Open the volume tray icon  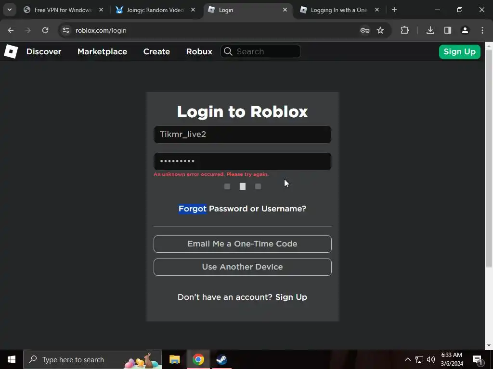coord(431,359)
